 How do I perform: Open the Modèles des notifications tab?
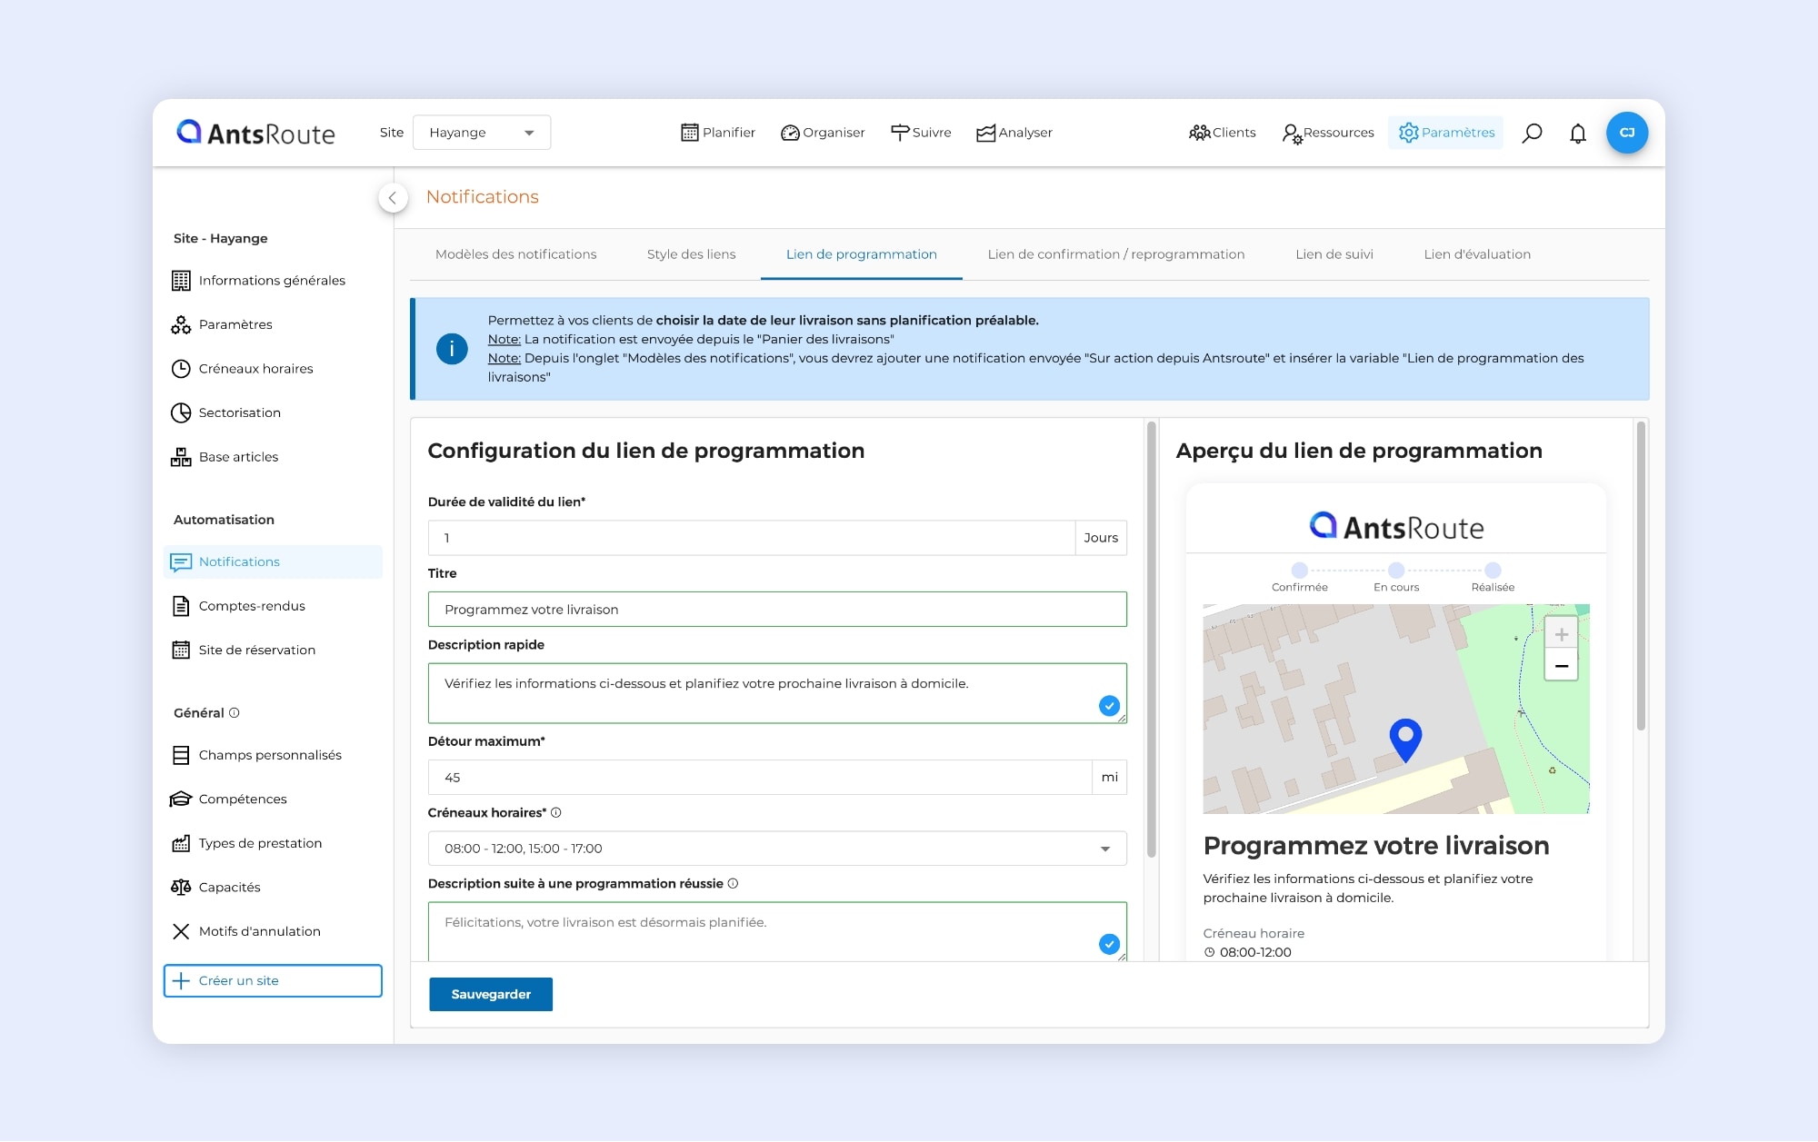pyautogui.click(x=515, y=254)
